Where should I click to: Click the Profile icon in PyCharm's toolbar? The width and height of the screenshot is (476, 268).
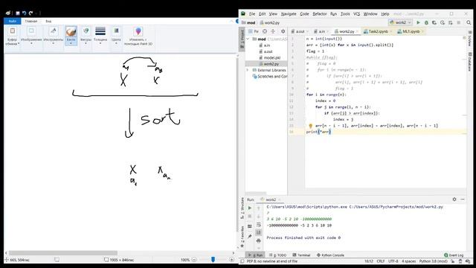[443, 22]
